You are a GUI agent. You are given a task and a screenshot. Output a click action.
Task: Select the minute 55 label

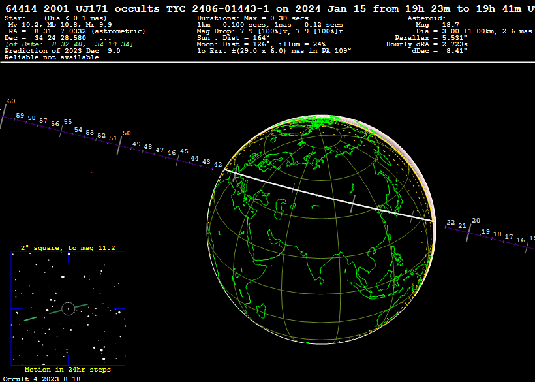click(x=68, y=122)
